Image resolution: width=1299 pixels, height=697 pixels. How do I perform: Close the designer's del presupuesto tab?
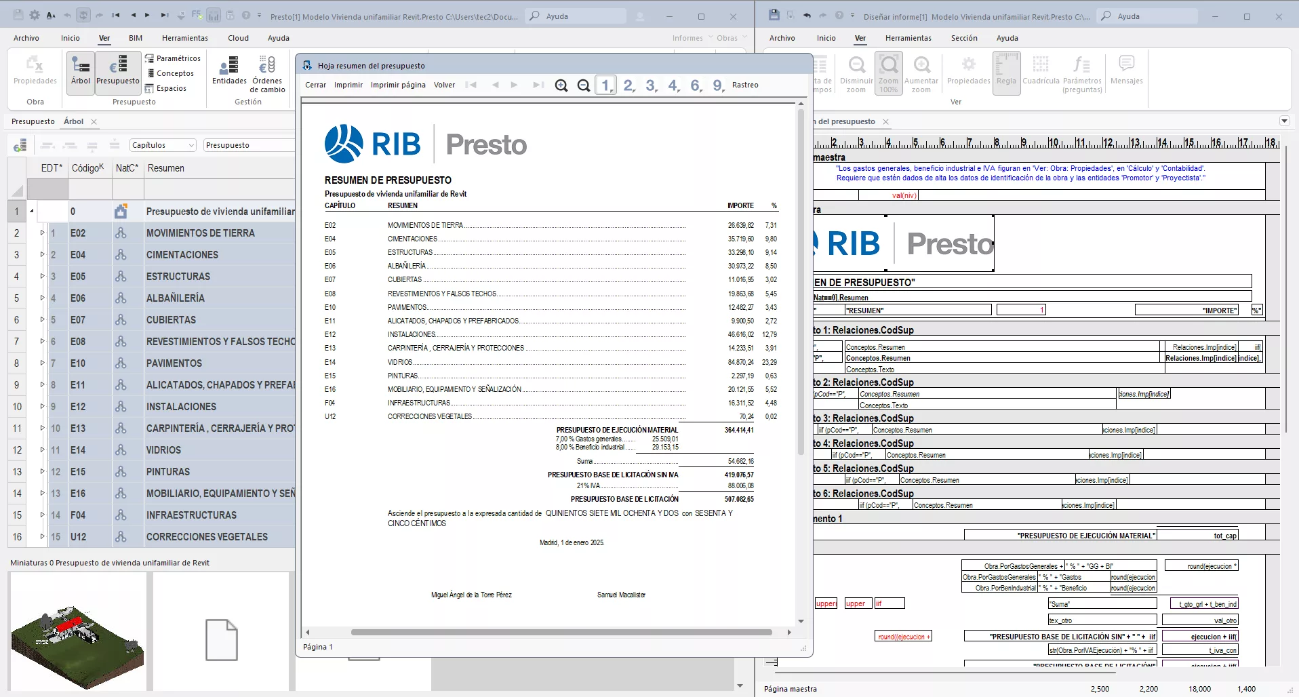point(885,122)
